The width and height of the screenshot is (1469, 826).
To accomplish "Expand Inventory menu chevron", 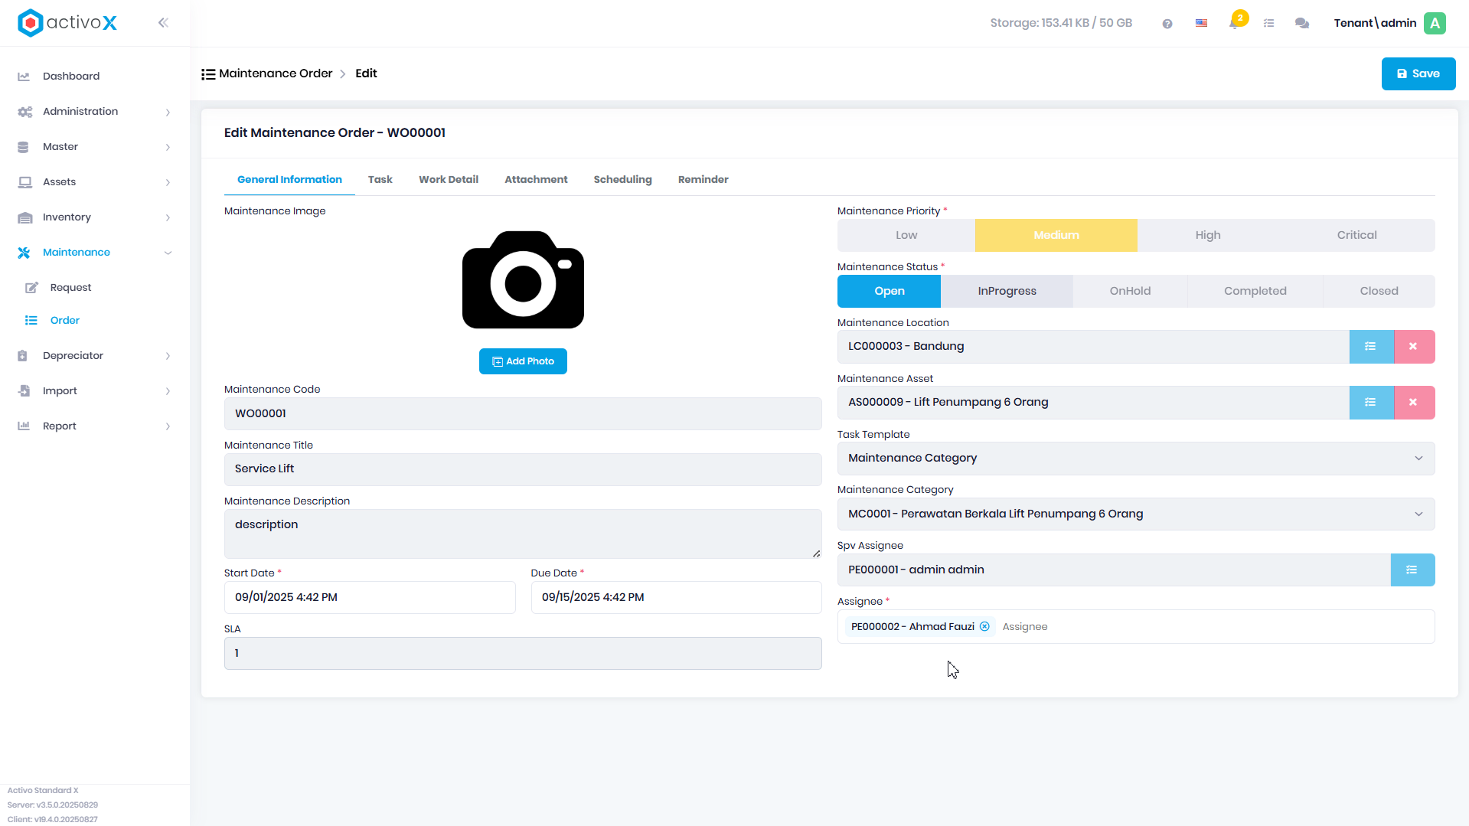I will point(168,218).
